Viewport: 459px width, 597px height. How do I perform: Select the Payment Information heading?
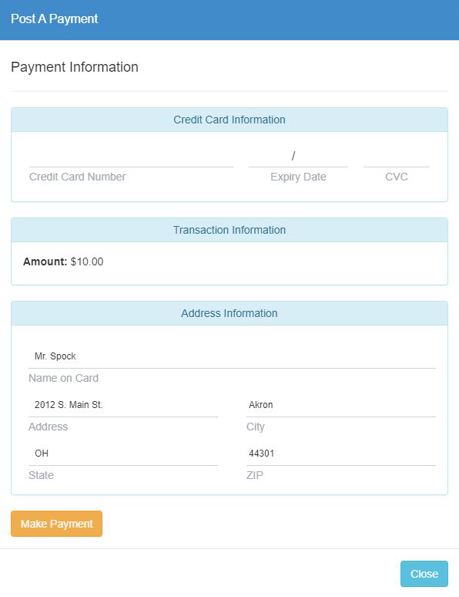click(x=75, y=67)
